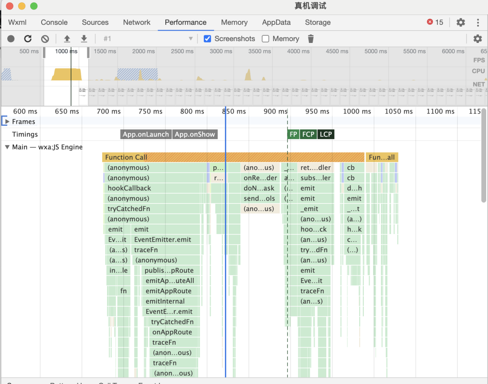The image size is (488, 384).
Task: Collapse the Main wxa:JS Engine track
Action: [x=7, y=147]
